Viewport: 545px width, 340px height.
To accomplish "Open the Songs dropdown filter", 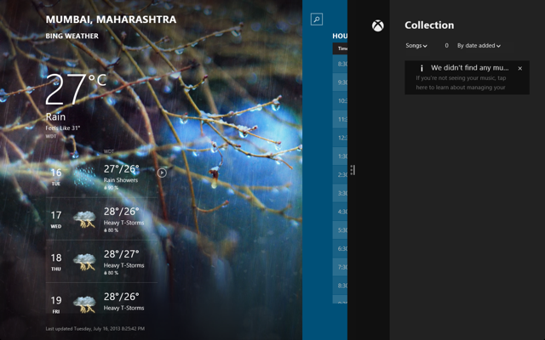I will [x=416, y=45].
